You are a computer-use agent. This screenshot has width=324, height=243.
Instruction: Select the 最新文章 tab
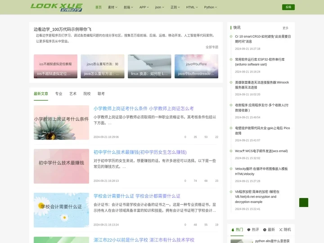[x=41, y=94]
